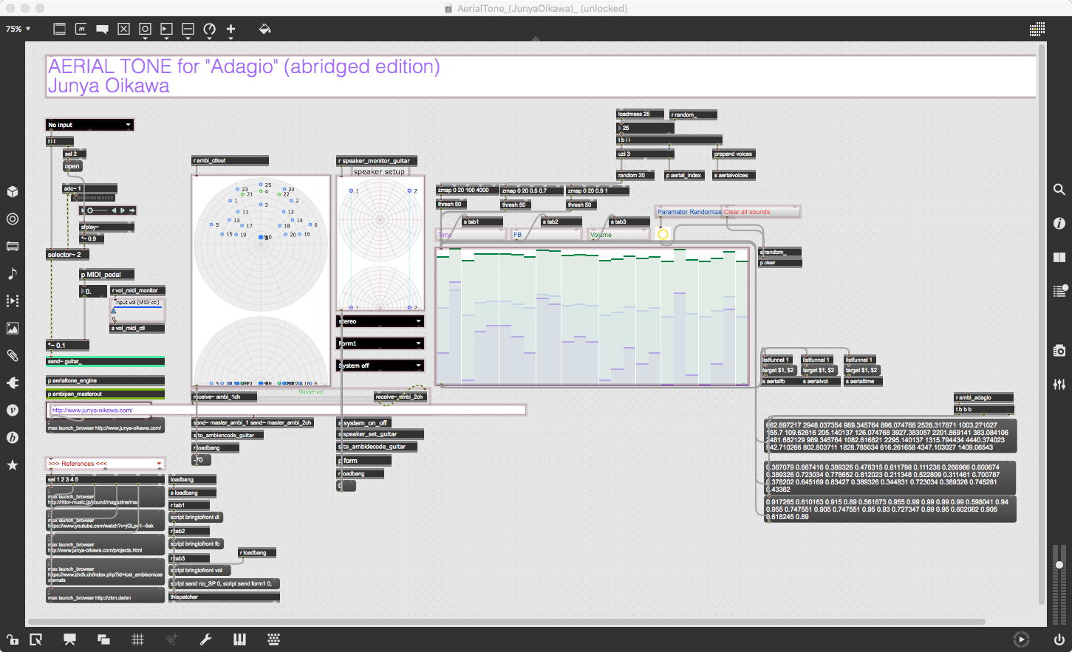Click the 'input vol (MIDI ctl)' slider
The image size is (1072, 652).
(x=137, y=311)
